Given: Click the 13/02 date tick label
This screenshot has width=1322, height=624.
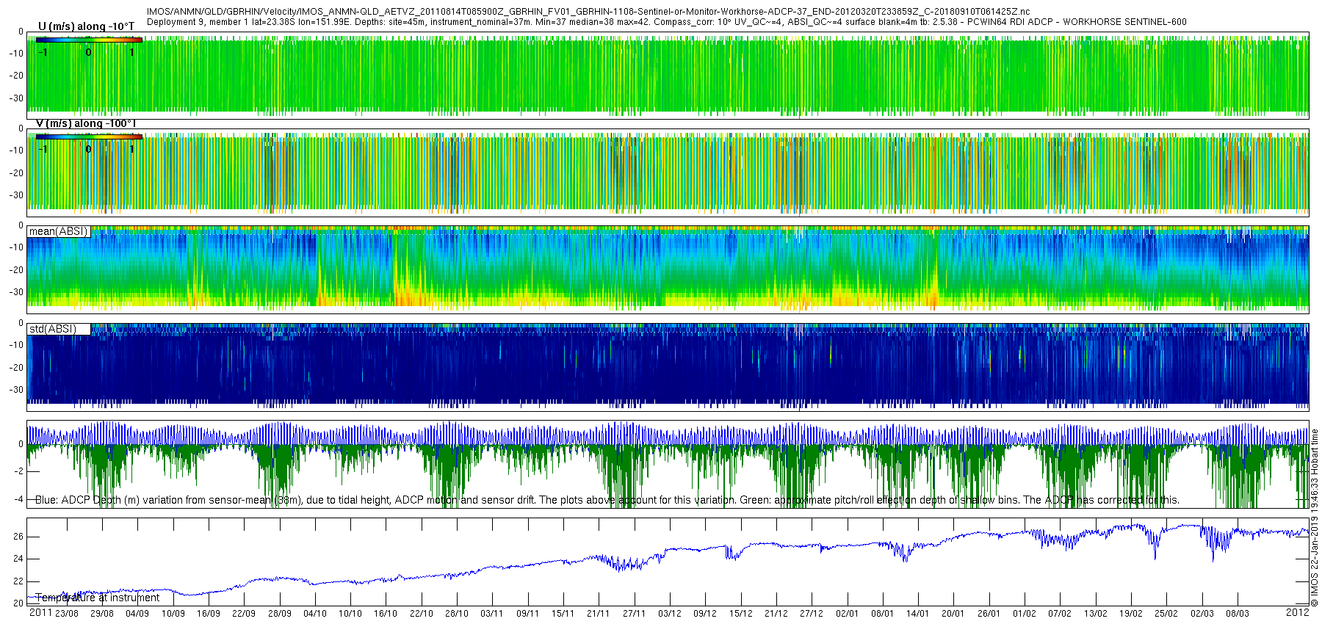Looking at the screenshot, I should (x=1095, y=613).
